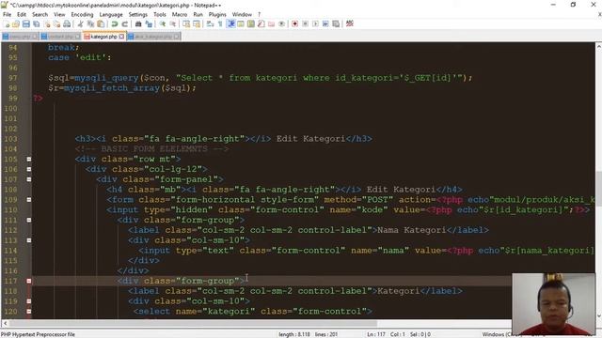Click the Zoom In toolbar icon
Image resolution: width=602 pixels, height=338 pixels.
pyautogui.click(x=163, y=23)
